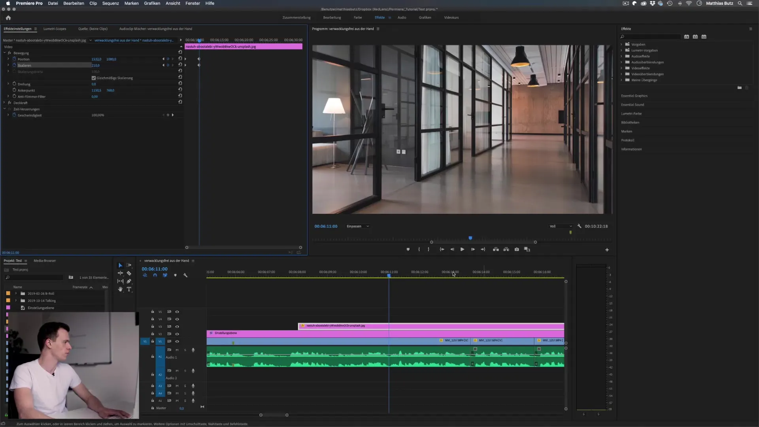759x427 pixels.
Task: Go to Out point in program monitor
Action: pyautogui.click(x=483, y=249)
